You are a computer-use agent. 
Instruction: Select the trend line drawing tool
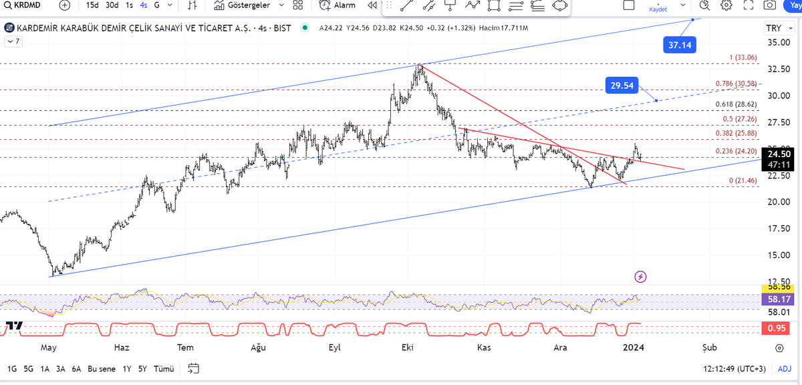click(x=406, y=5)
